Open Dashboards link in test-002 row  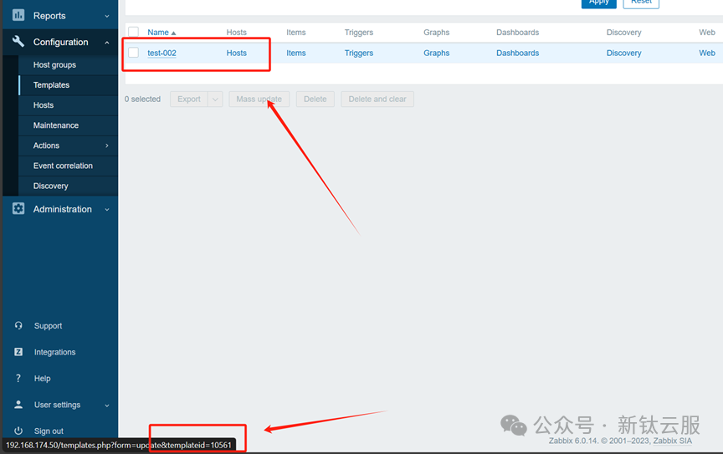coord(517,53)
